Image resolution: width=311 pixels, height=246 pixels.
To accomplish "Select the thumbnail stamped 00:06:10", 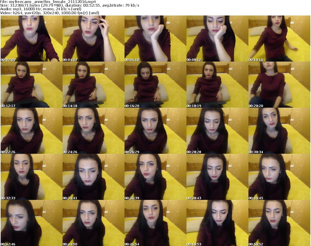I will pyautogui.click(x=155, y=39).
